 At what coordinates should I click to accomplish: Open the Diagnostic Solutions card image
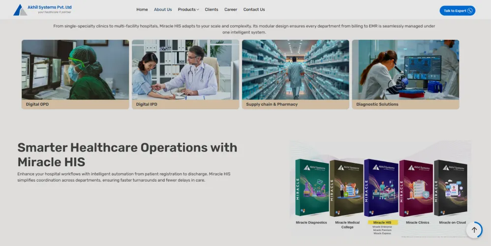(x=405, y=69)
